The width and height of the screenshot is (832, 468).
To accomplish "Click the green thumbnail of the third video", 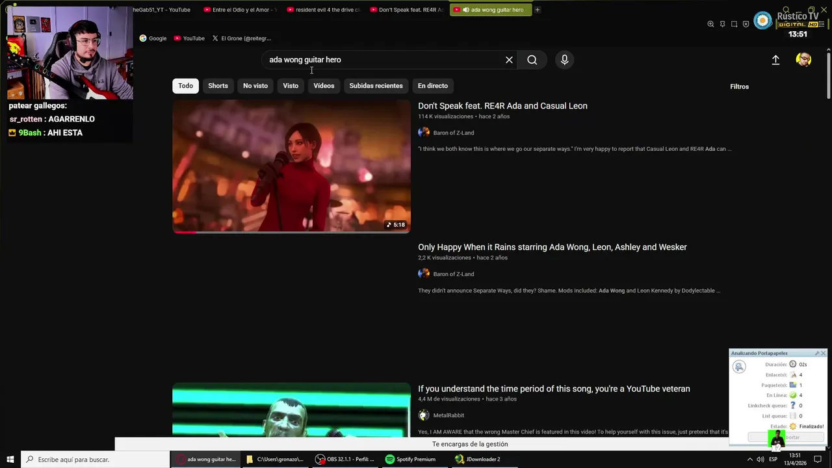I will (x=291, y=410).
